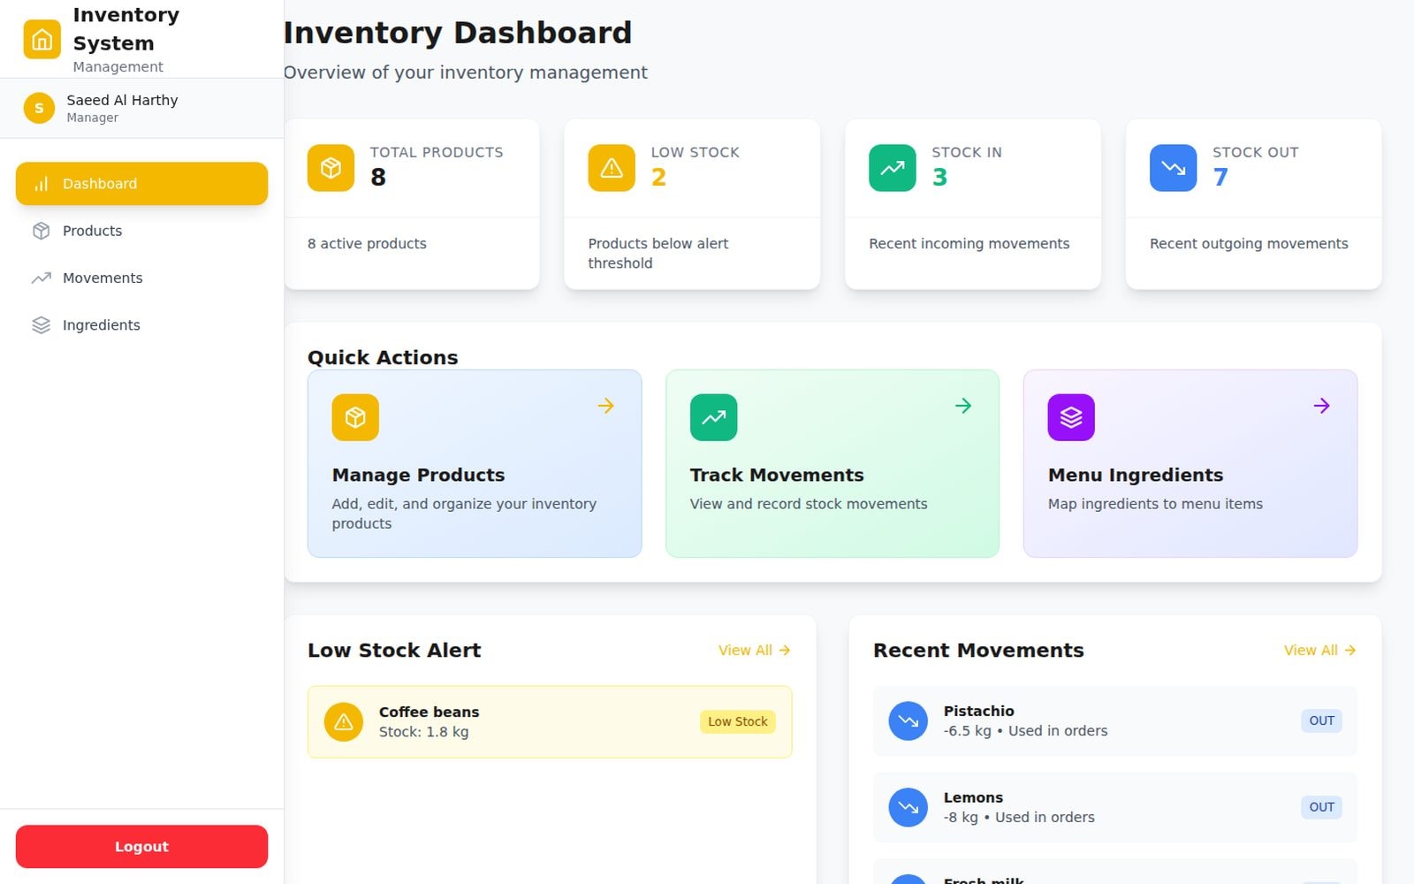Click the '8 active products' text
Image resolution: width=1414 pixels, height=884 pixels.
coord(367,244)
